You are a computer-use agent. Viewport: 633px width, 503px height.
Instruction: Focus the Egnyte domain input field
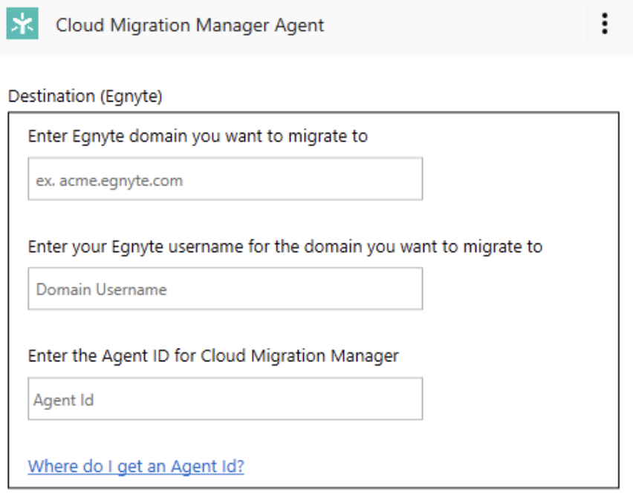click(x=225, y=179)
